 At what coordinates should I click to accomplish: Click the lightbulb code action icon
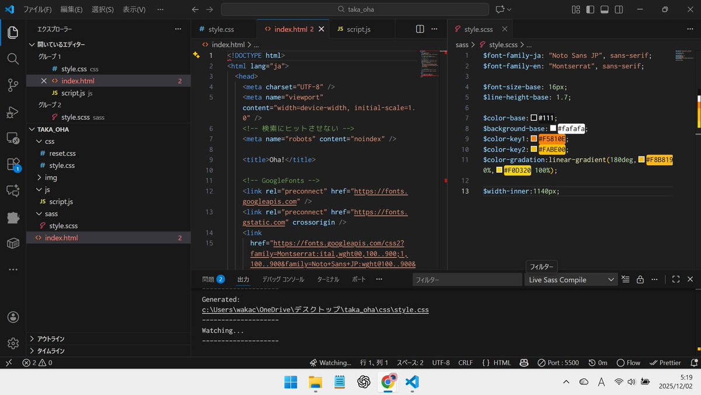pyautogui.click(x=196, y=55)
